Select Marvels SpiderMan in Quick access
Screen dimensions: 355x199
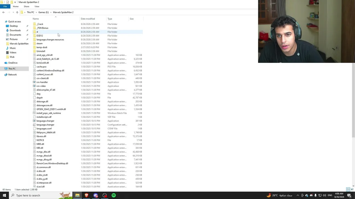click(19, 44)
